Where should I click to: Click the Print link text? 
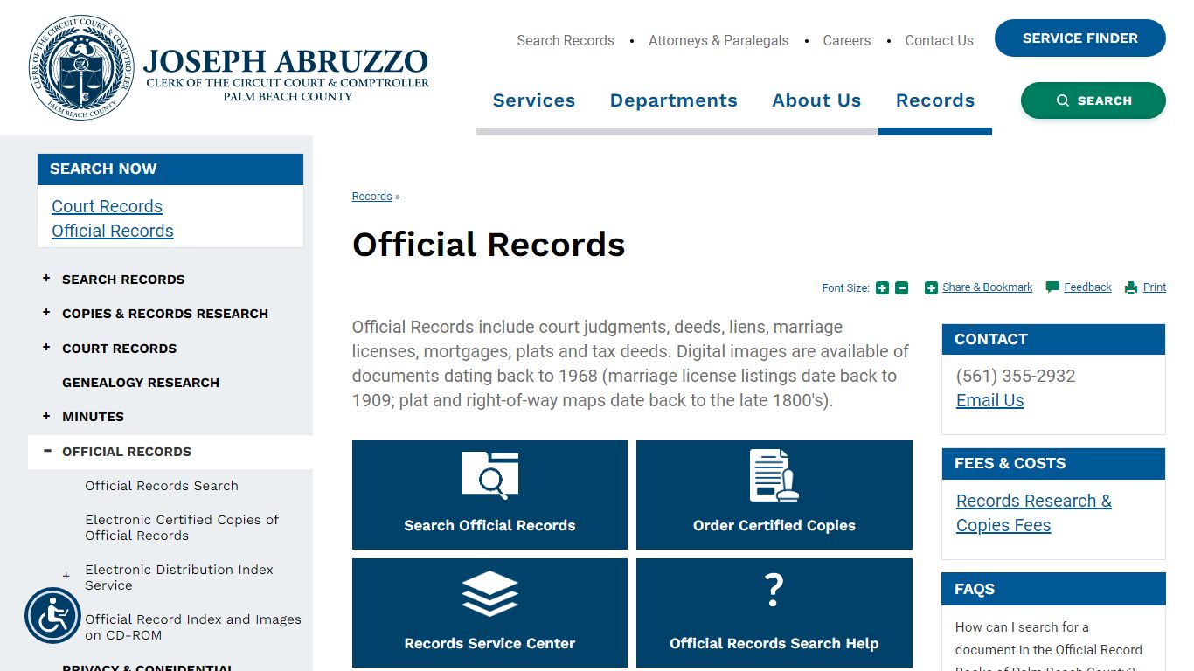1155,287
